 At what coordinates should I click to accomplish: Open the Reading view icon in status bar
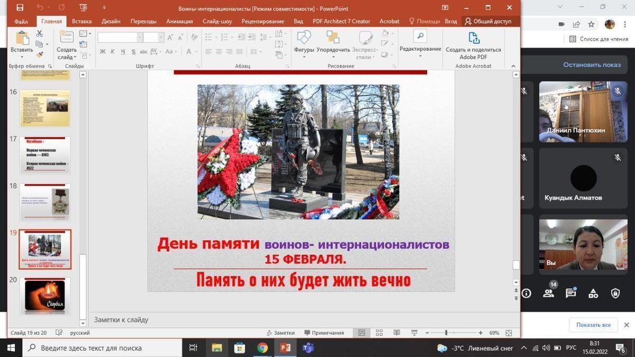(396, 333)
